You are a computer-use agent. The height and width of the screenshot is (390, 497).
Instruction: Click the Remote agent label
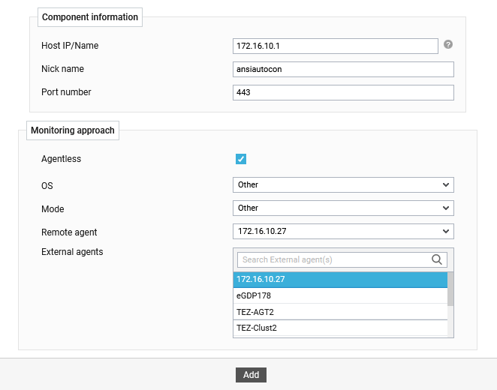(69, 232)
